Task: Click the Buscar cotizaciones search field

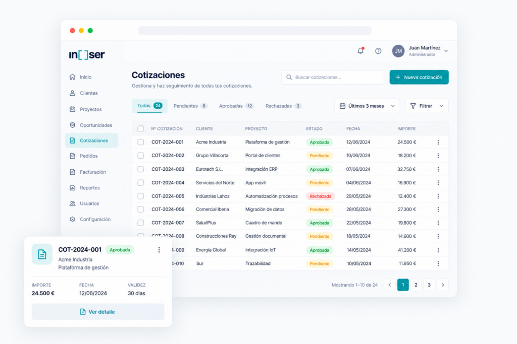Action: (x=333, y=77)
